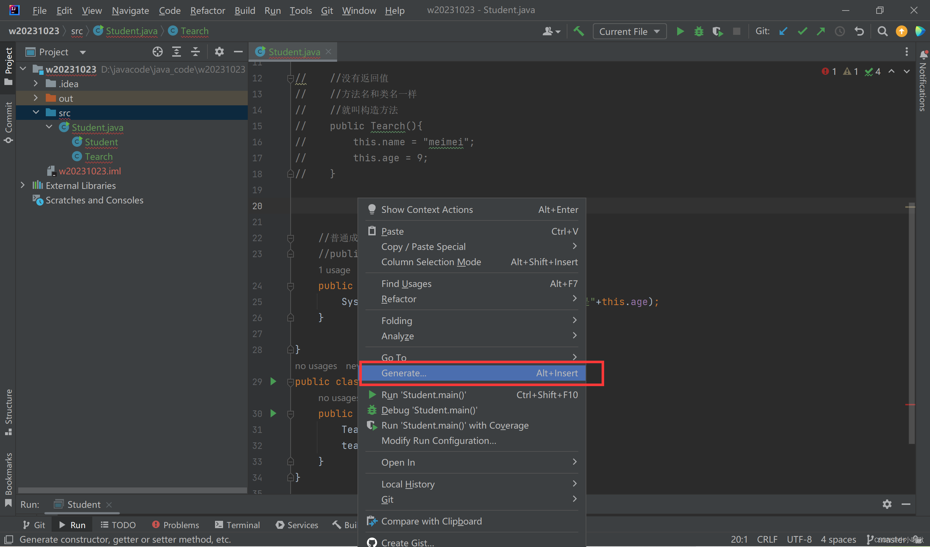Open the Project view mode dropdown
Image resolution: width=930 pixels, height=547 pixels.
pyautogui.click(x=83, y=52)
